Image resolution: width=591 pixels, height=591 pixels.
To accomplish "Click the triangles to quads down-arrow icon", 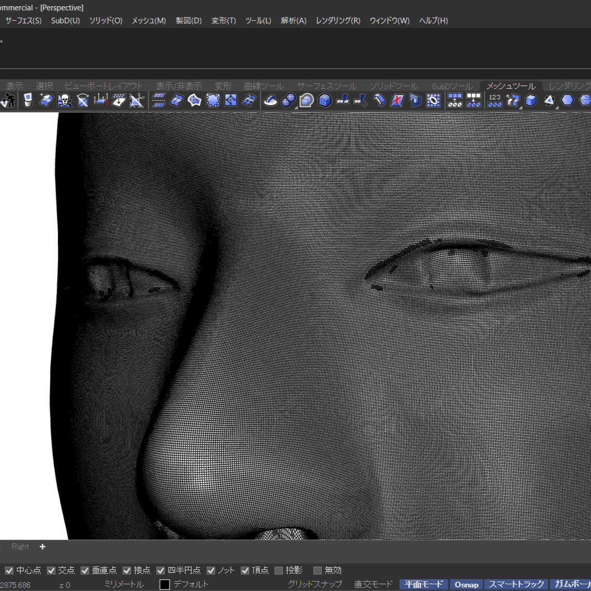I will tap(473, 101).
